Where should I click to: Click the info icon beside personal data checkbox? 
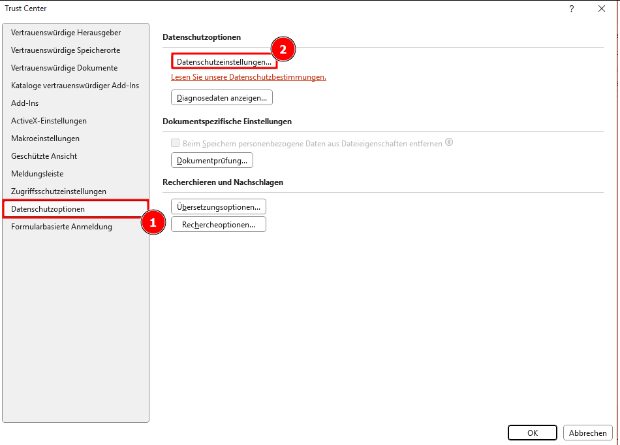pos(449,142)
